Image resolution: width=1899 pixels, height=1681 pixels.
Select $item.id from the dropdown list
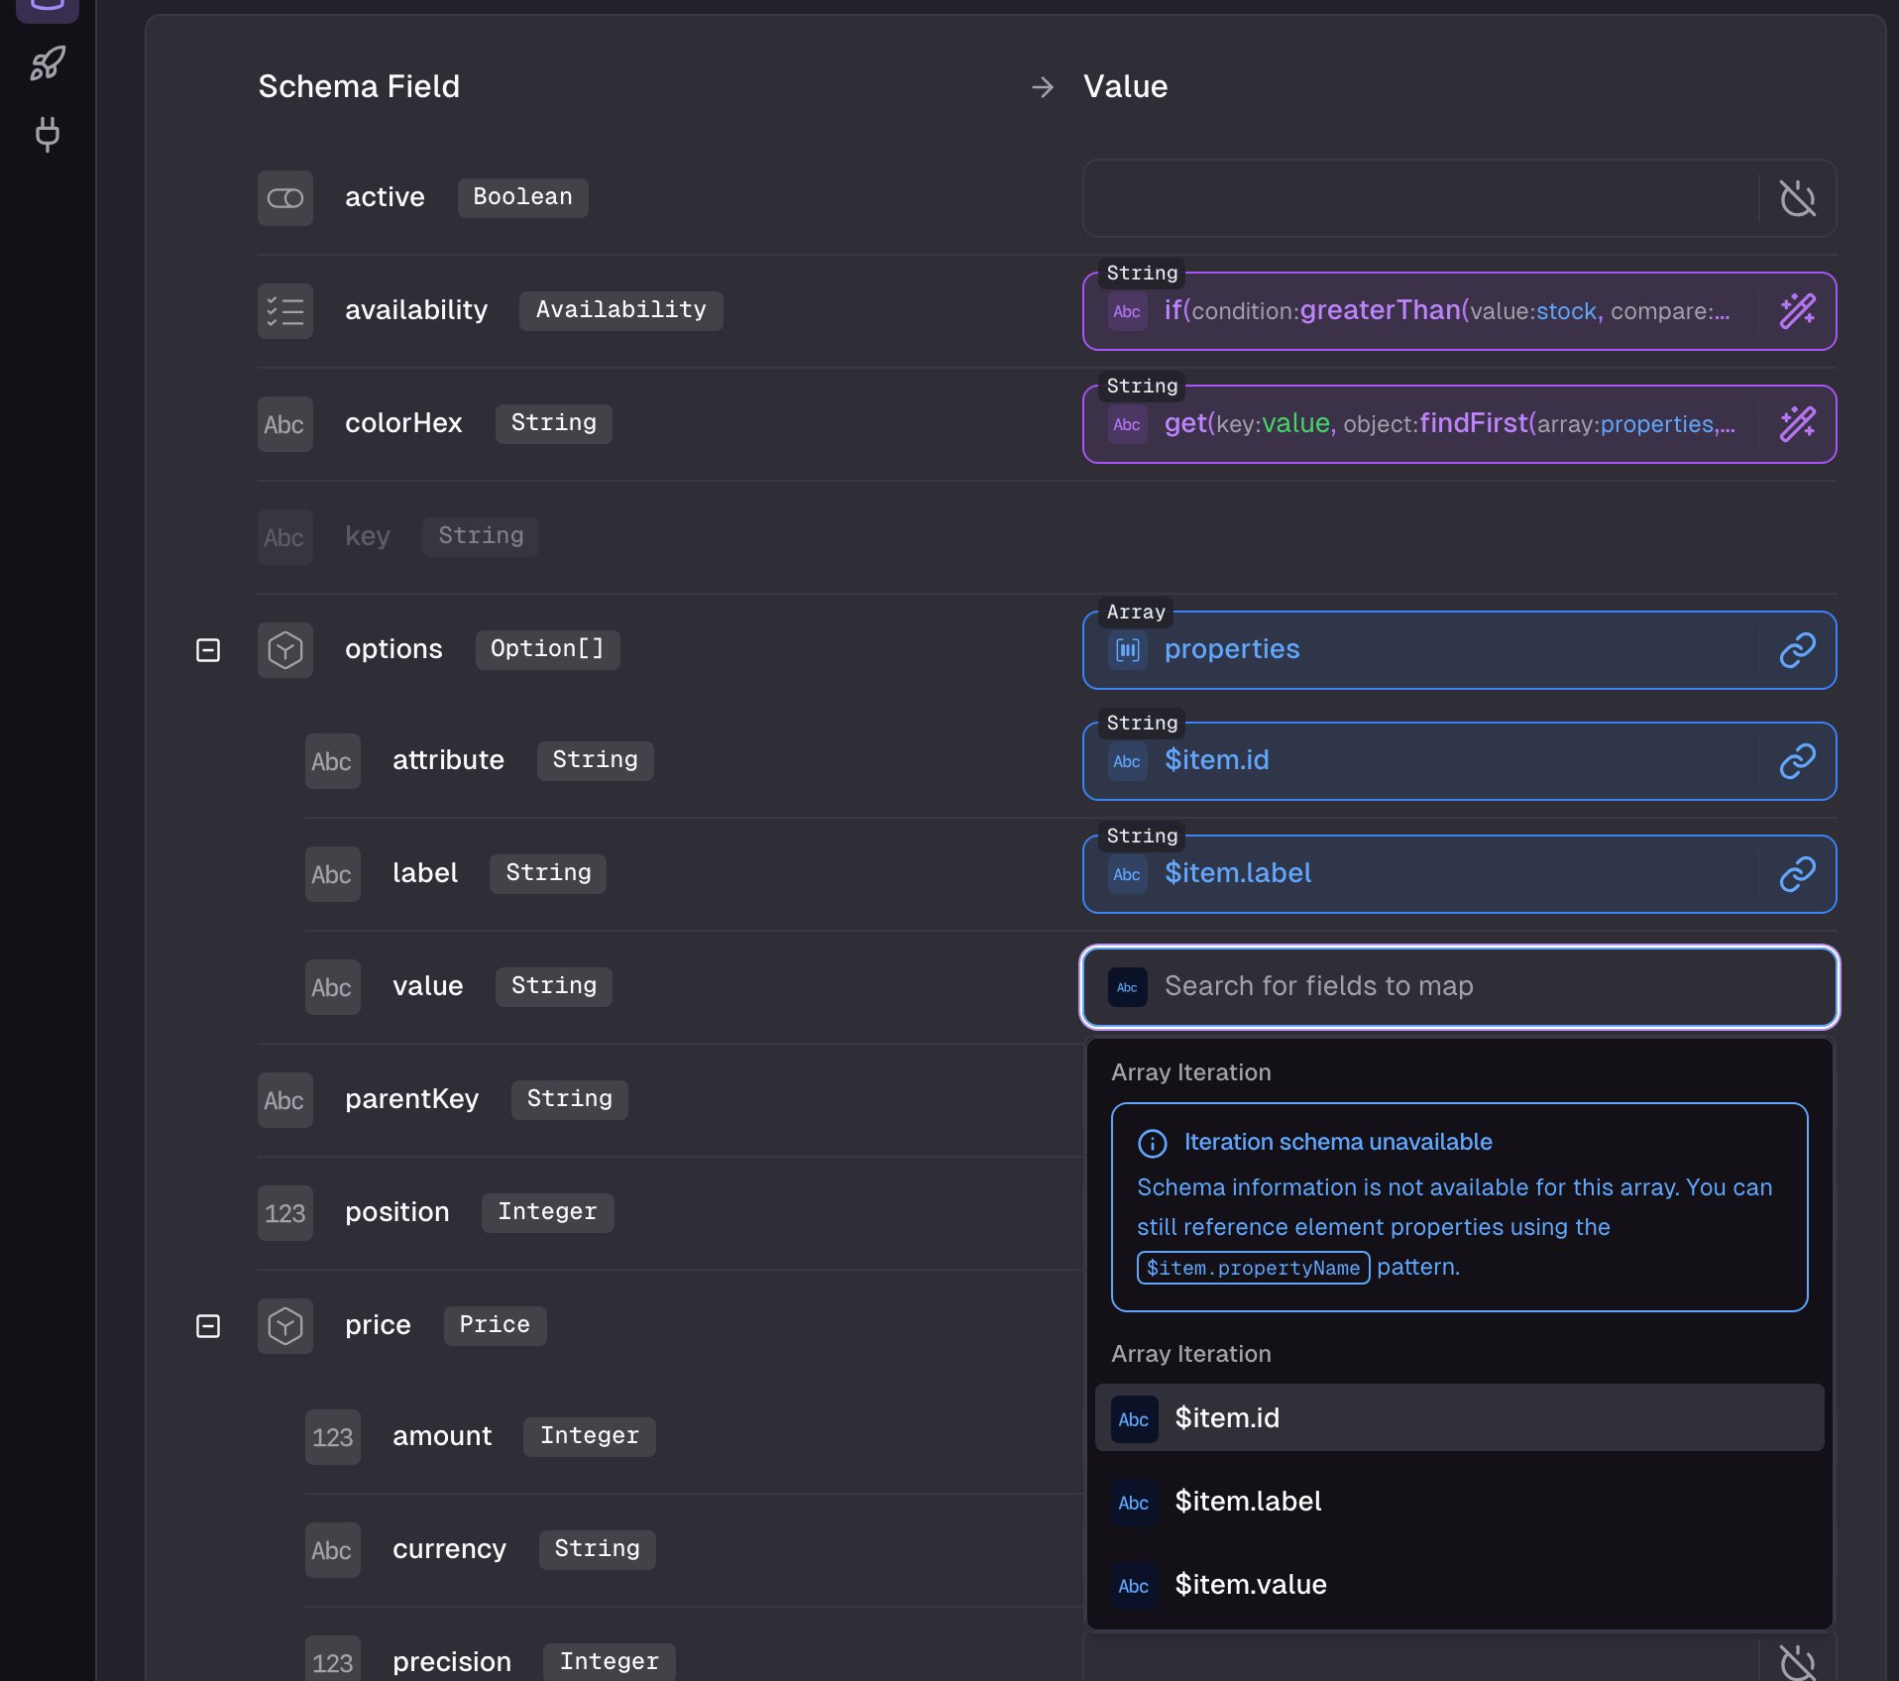(x=1459, y=1417)
